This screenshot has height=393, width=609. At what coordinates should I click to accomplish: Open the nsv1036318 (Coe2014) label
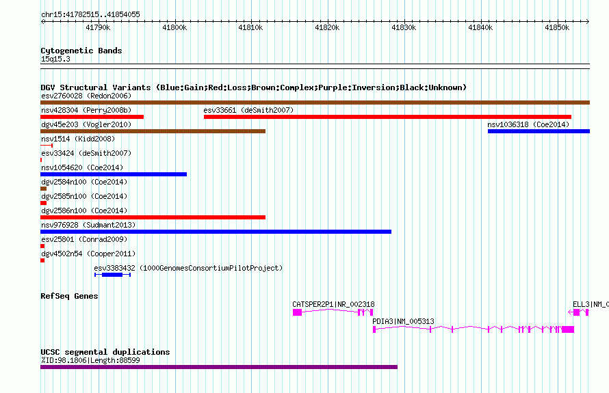pyautogui.click(x=528, y=124)
